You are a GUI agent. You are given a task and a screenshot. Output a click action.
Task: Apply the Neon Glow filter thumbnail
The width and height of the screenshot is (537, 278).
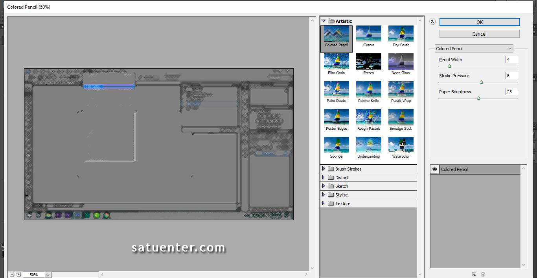[x=401, y=62]
